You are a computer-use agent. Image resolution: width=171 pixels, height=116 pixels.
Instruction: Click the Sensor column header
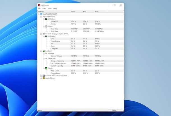pos(54,11)
